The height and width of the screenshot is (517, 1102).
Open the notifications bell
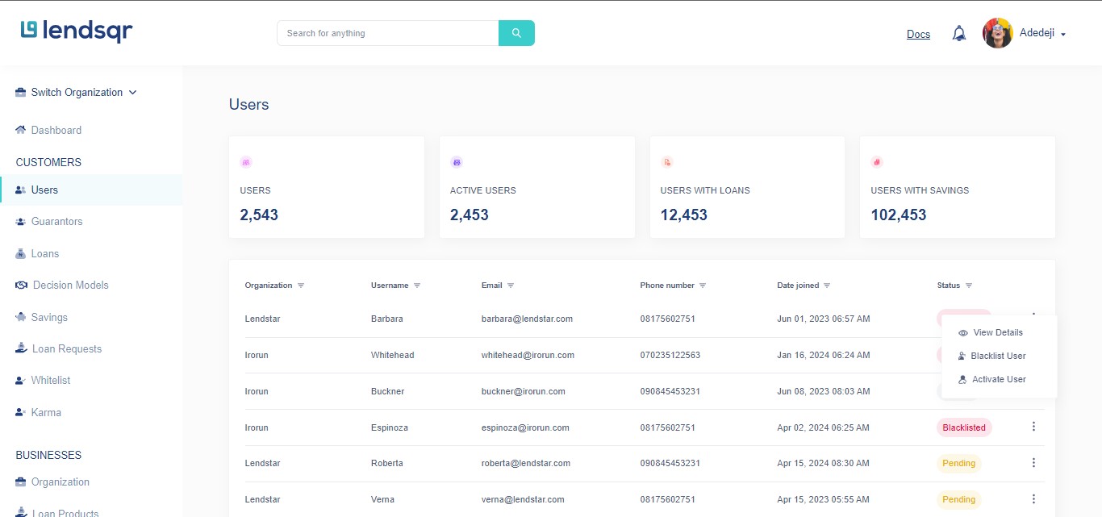coord(959,33)
